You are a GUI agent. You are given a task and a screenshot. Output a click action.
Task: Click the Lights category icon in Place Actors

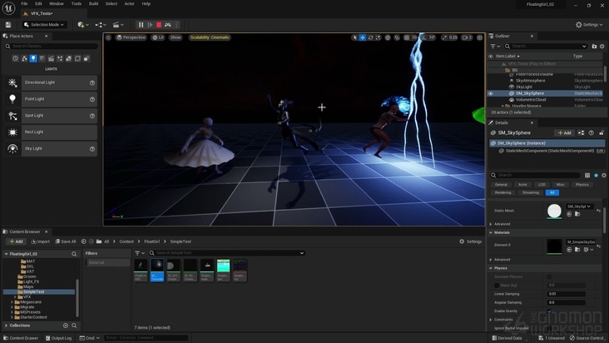coord(33,58)
